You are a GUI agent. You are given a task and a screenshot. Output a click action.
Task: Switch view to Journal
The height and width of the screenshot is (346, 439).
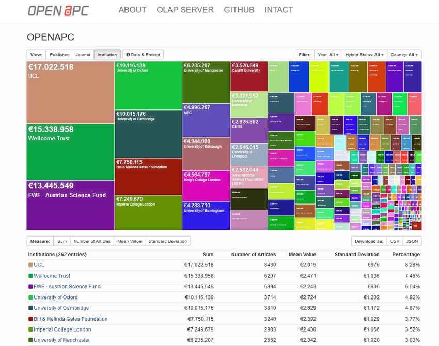(x=83, y=55)
